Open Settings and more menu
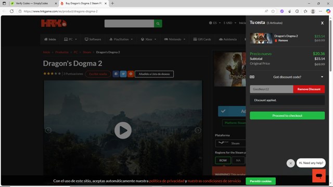Image resolution: width=333 pixels, height=187 pixels. (x=321, y=11)
